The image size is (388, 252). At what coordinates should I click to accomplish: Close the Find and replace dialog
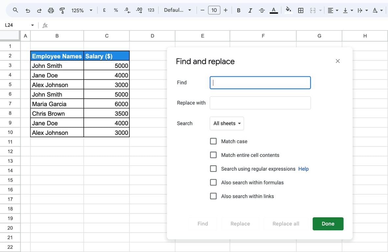pos(337,61)
